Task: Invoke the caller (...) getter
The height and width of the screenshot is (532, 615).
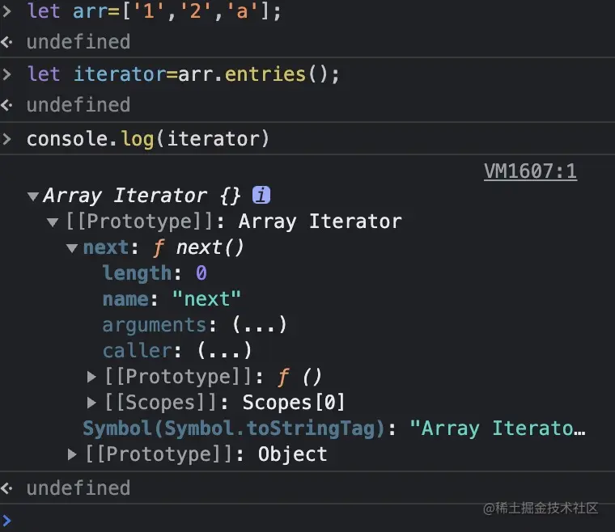Action: [x=224, y=351]
